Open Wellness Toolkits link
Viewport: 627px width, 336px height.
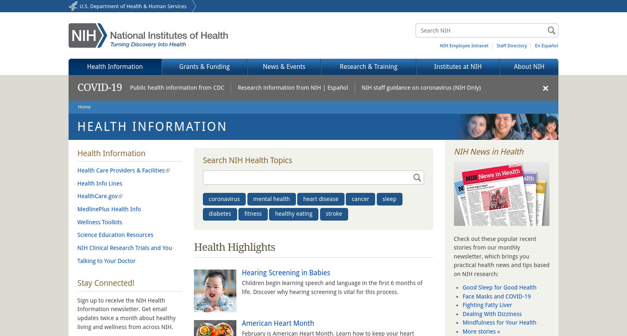tap(100, 222)
